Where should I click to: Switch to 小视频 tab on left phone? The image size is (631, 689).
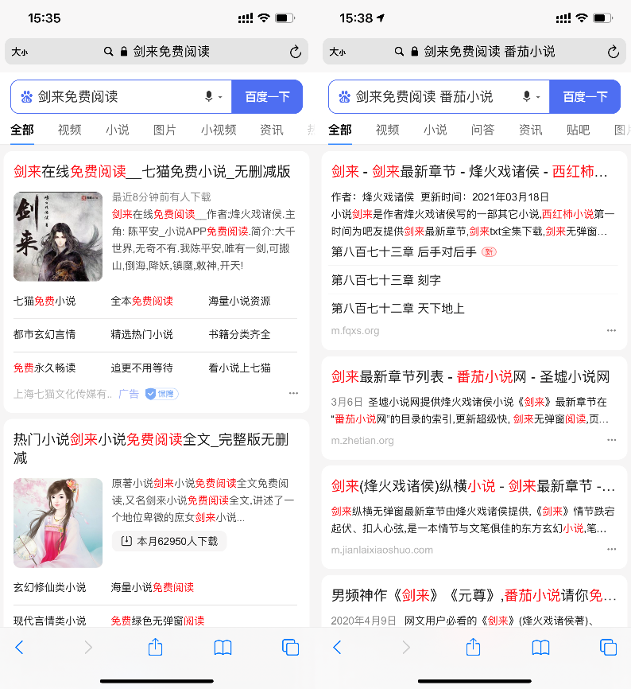coord(219,130)
